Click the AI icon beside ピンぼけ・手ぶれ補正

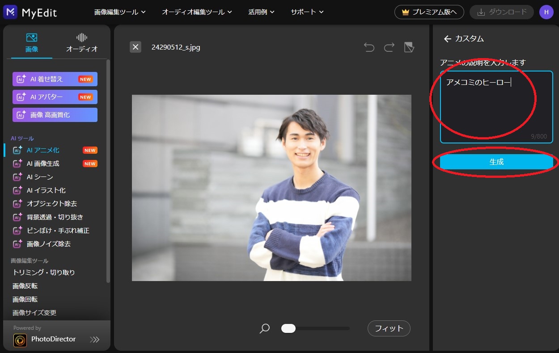point(17,231)
